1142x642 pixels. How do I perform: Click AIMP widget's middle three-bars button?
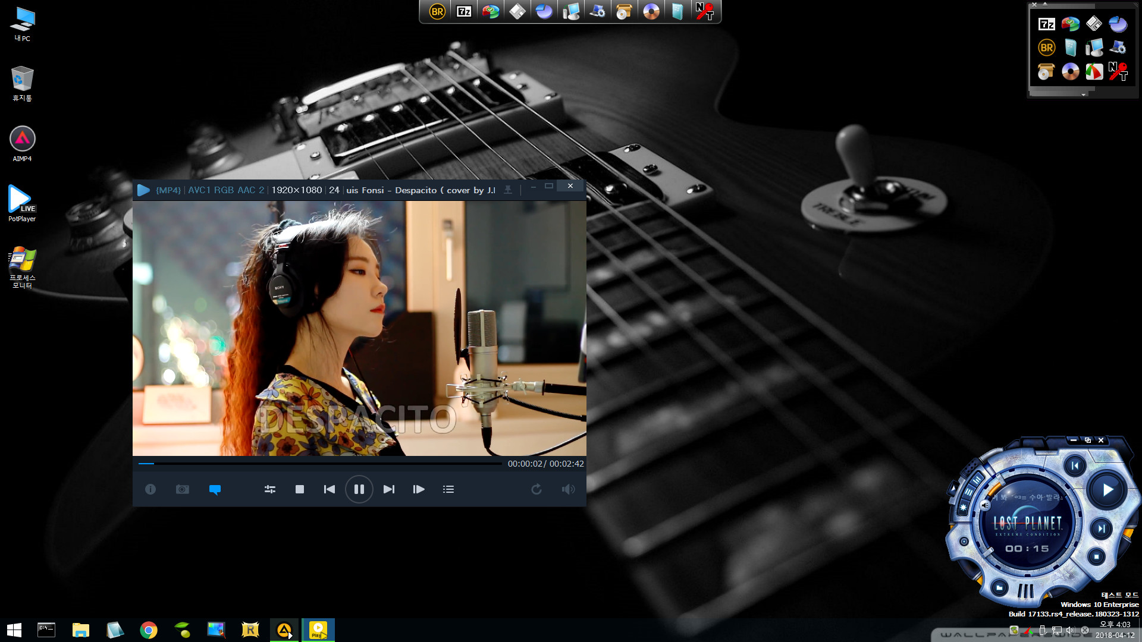coord(969,492)
